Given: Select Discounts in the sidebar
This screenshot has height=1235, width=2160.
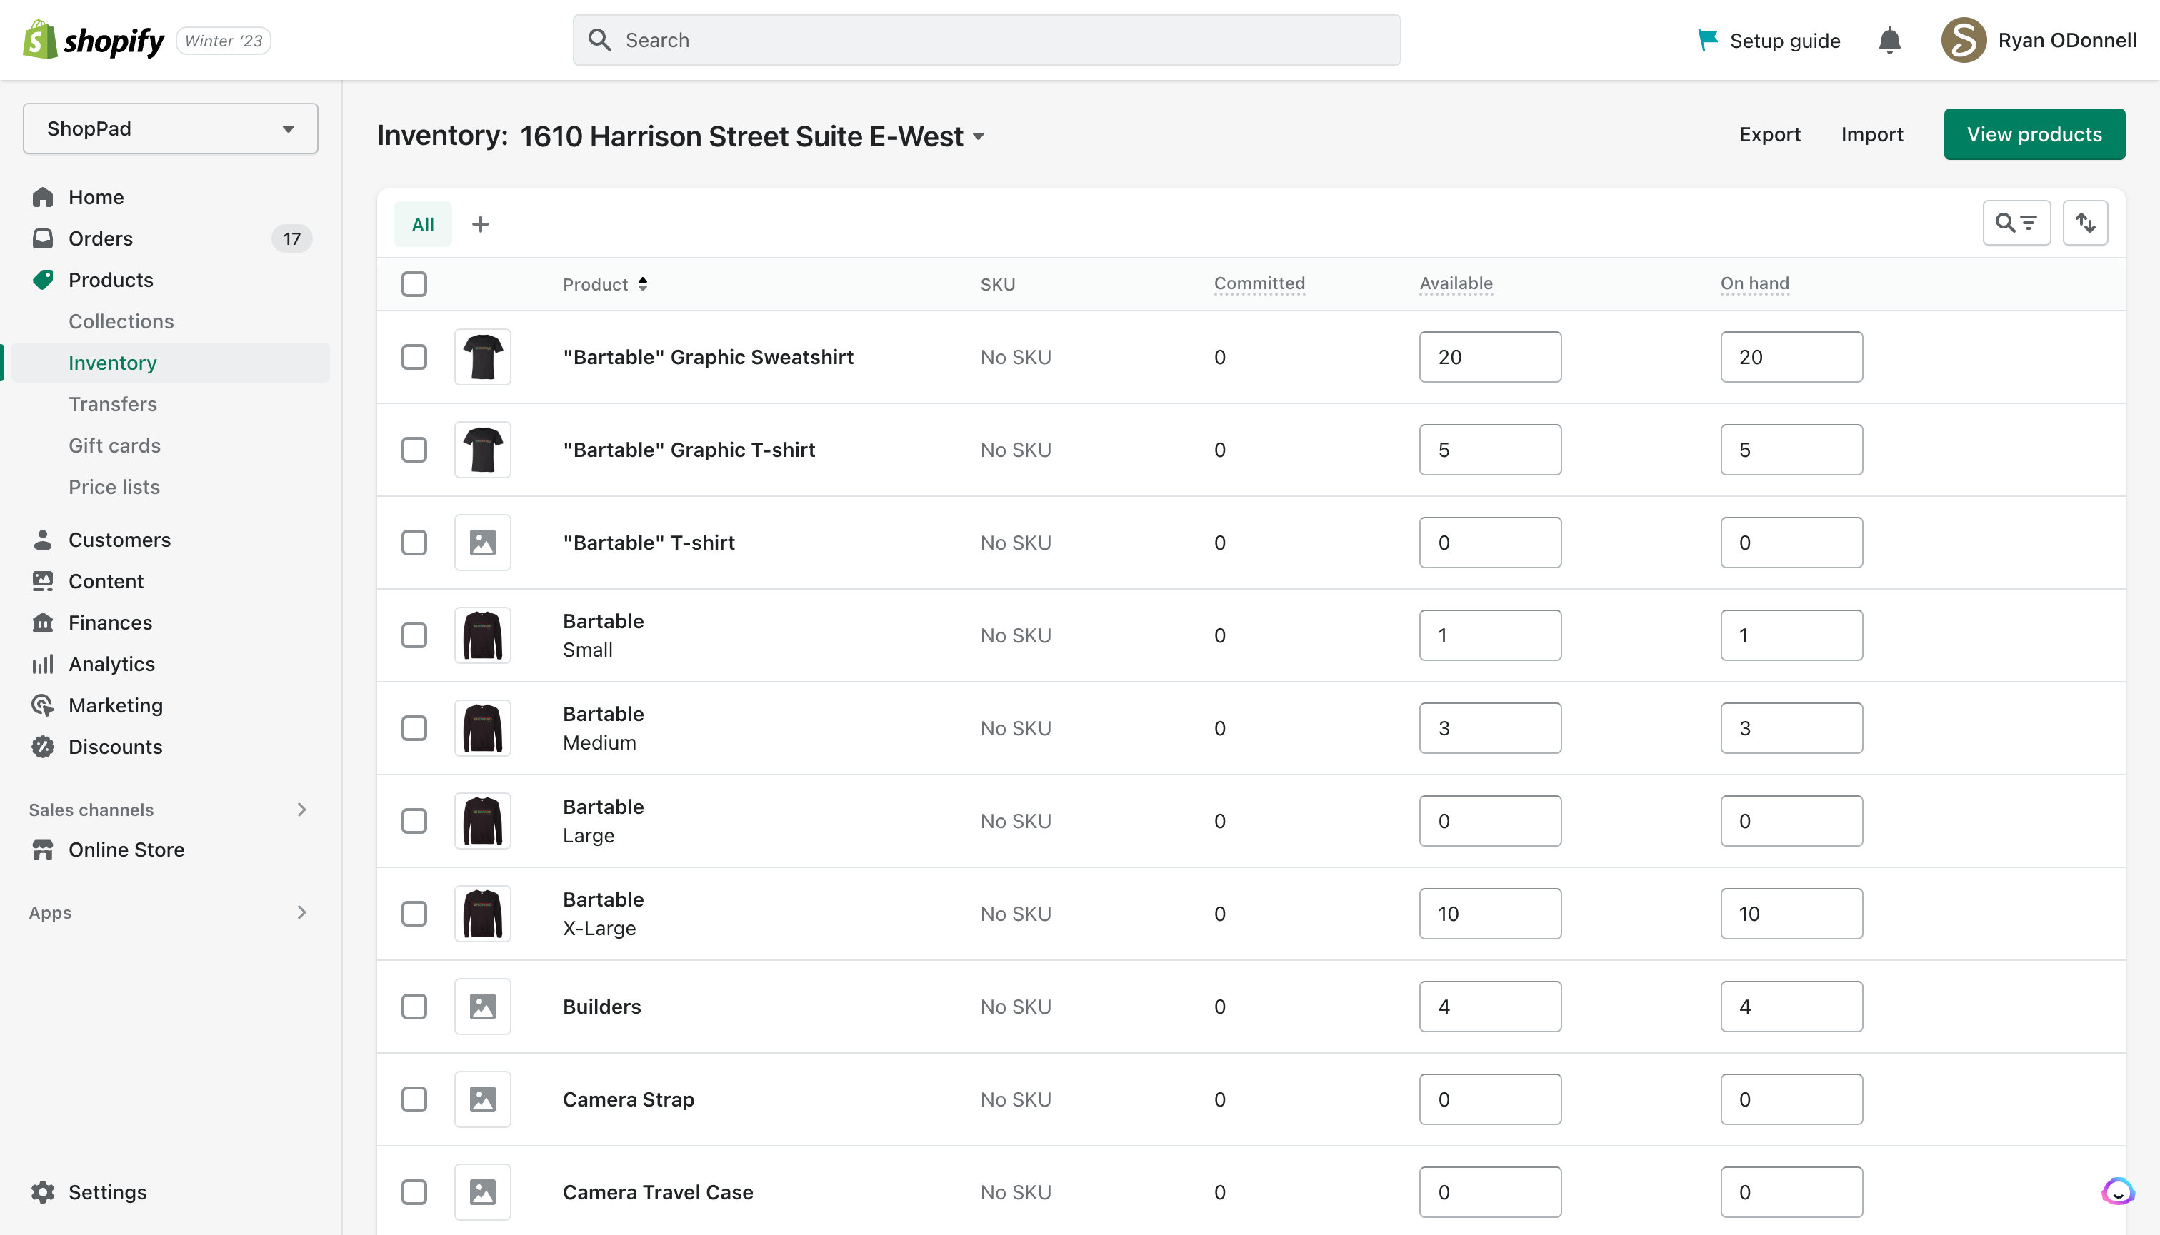Looking at the screenshot, I should click(x=116, y=747).
